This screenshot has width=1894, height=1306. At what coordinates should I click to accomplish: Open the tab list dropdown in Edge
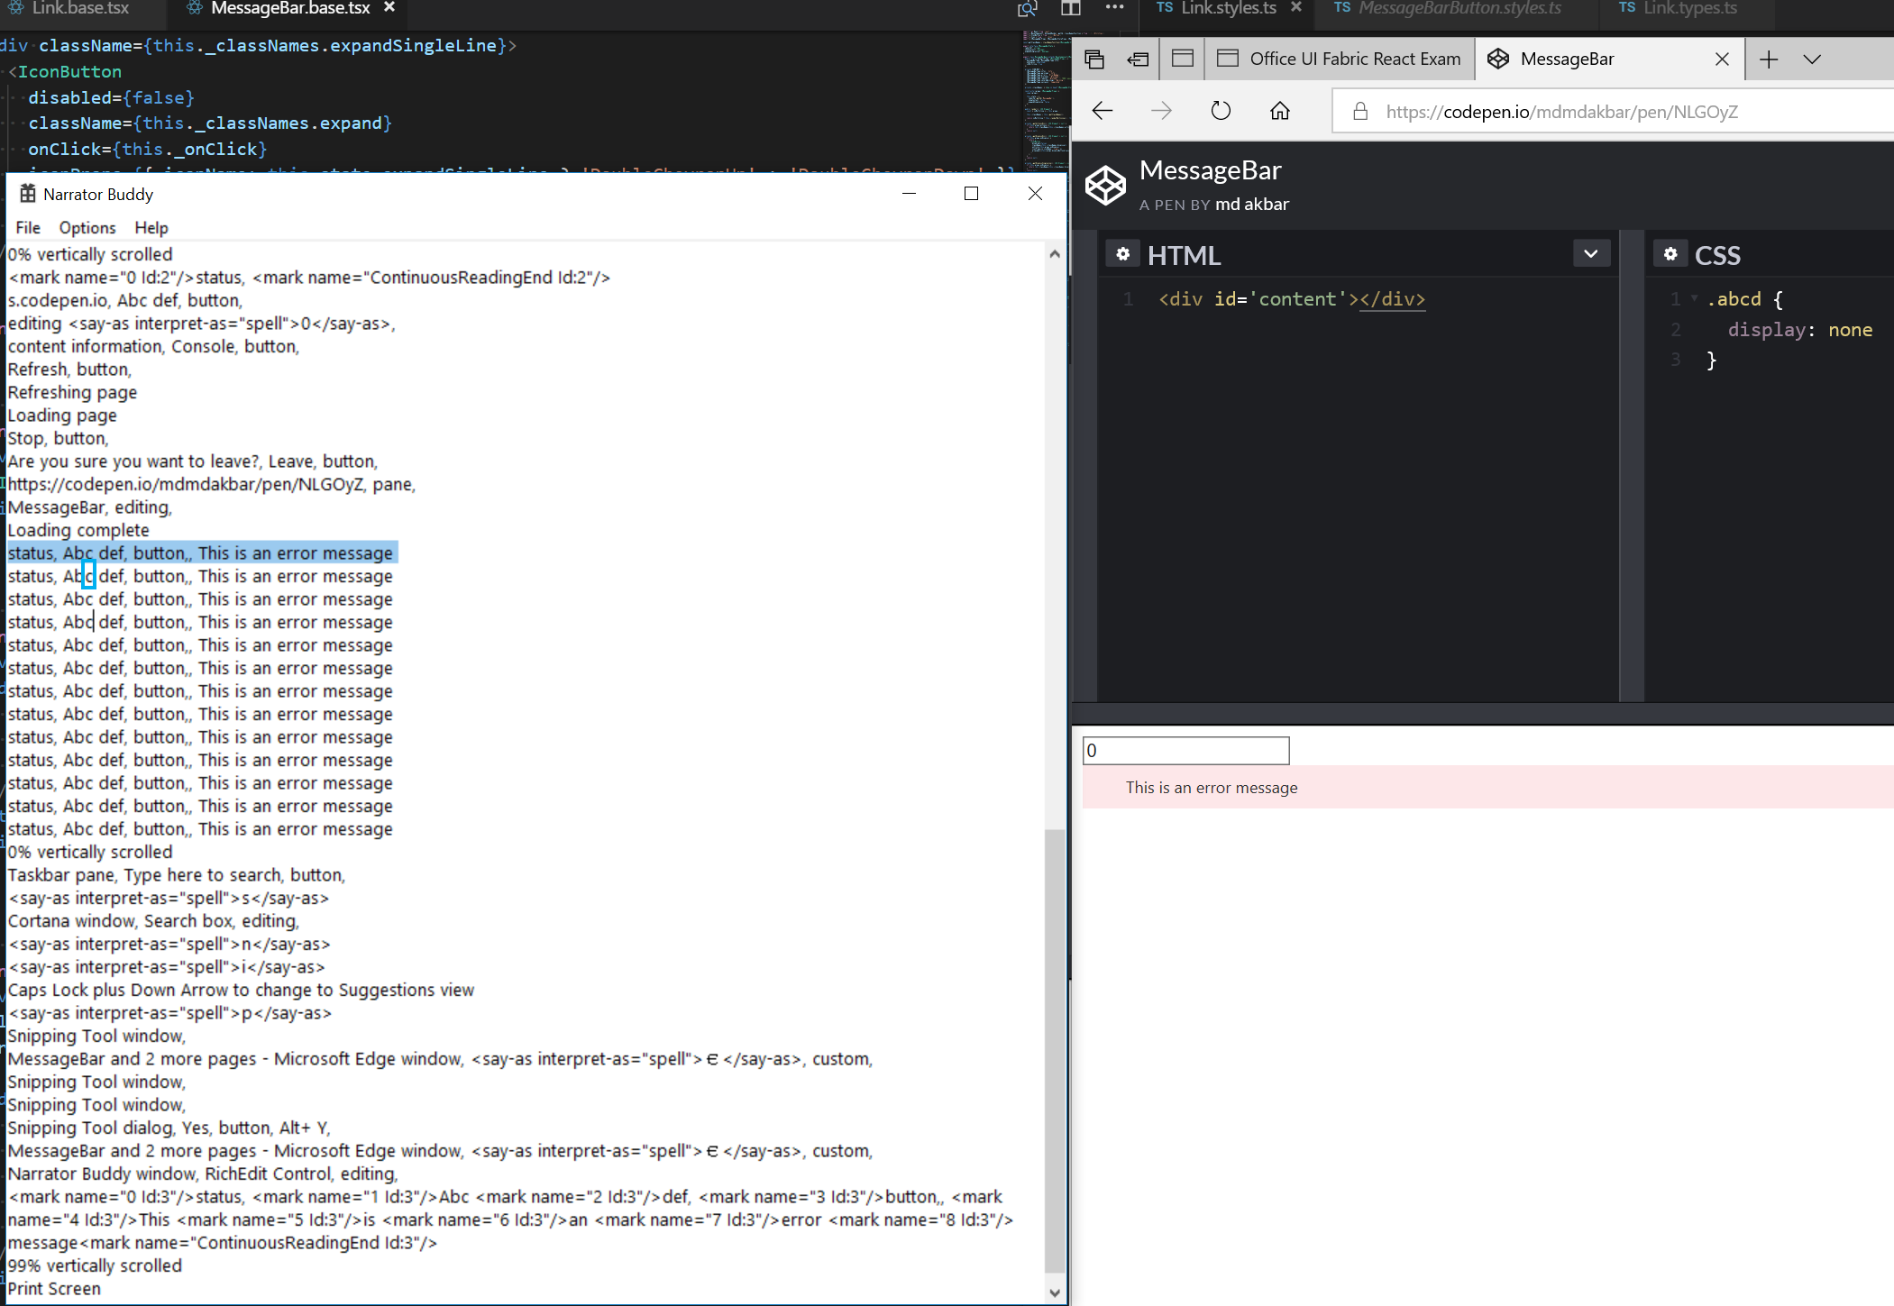click(x=1812, y=59)
